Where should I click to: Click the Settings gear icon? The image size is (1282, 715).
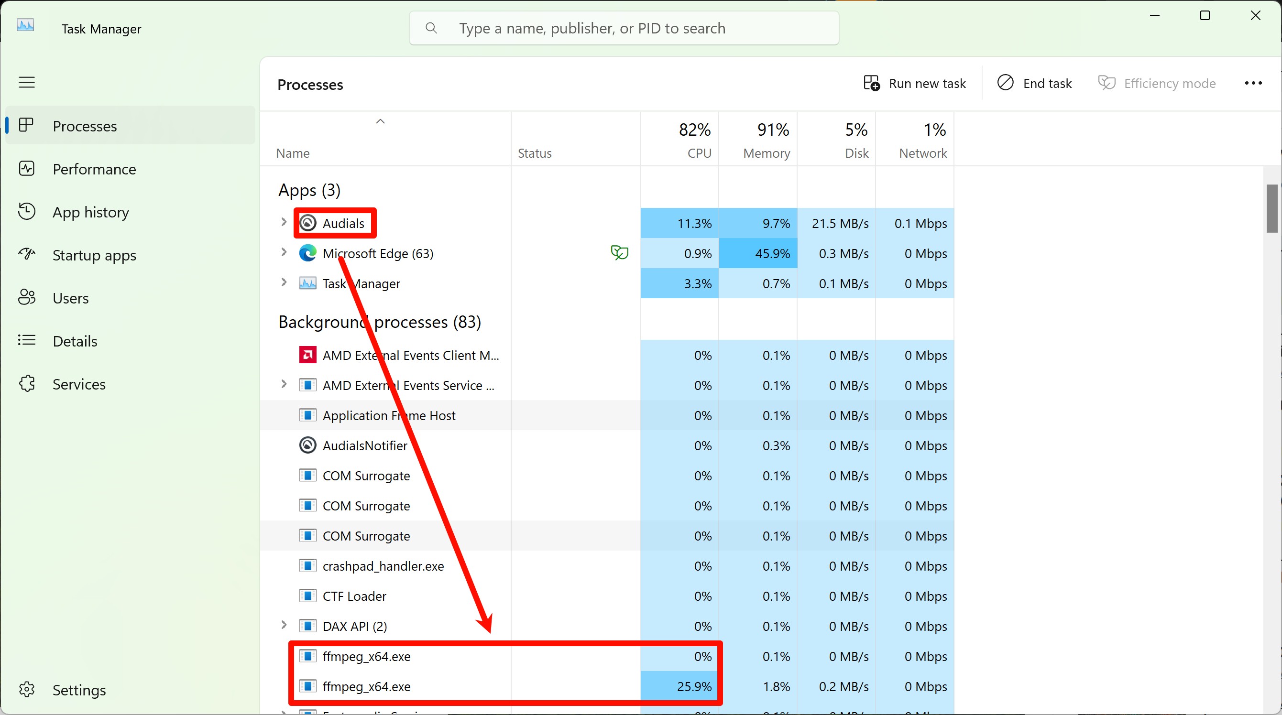26,690
